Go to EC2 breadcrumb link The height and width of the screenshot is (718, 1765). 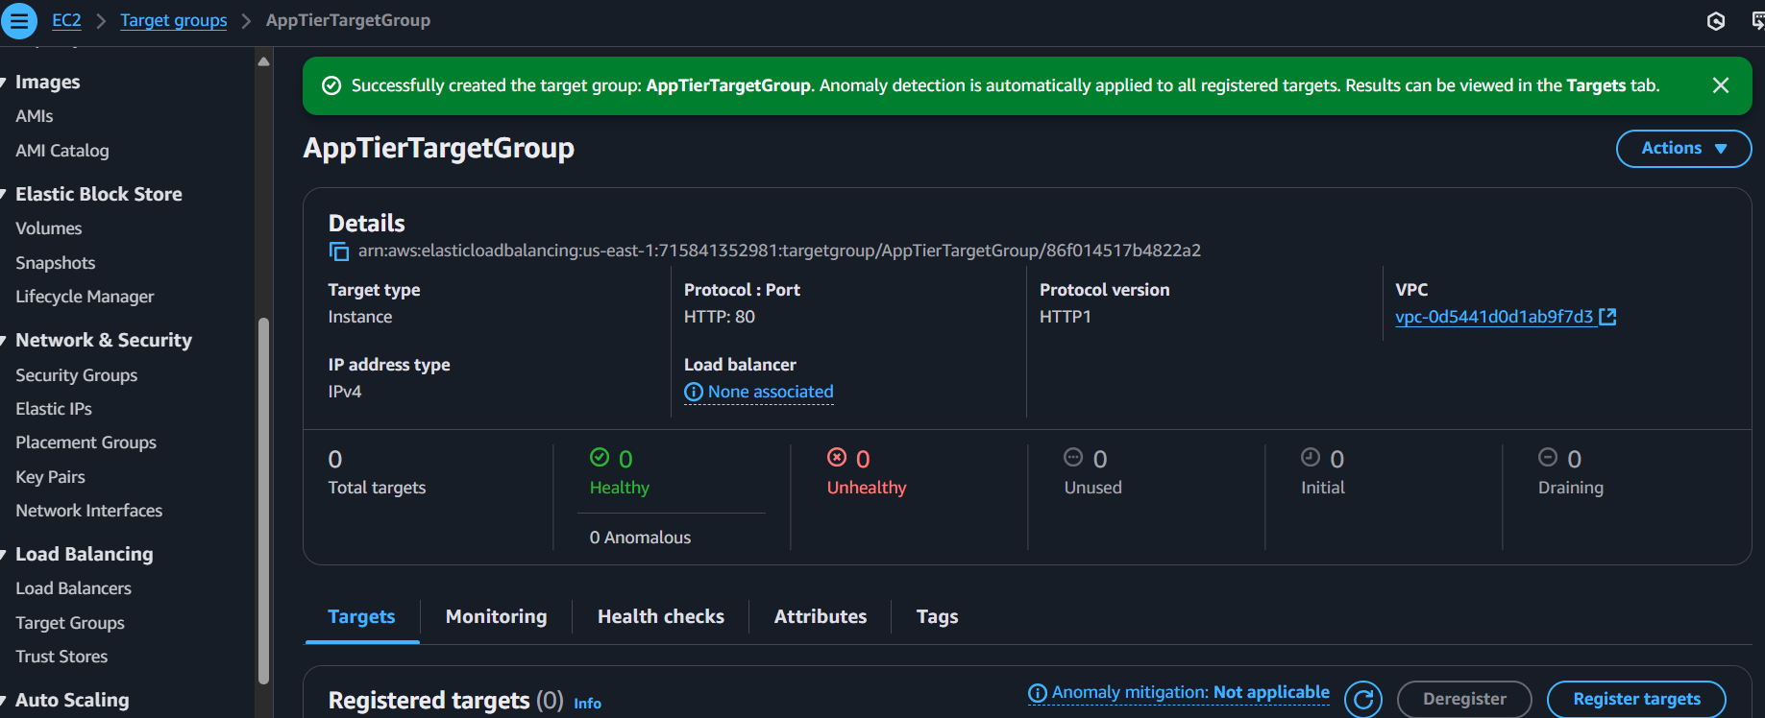(x=66, y=20)
